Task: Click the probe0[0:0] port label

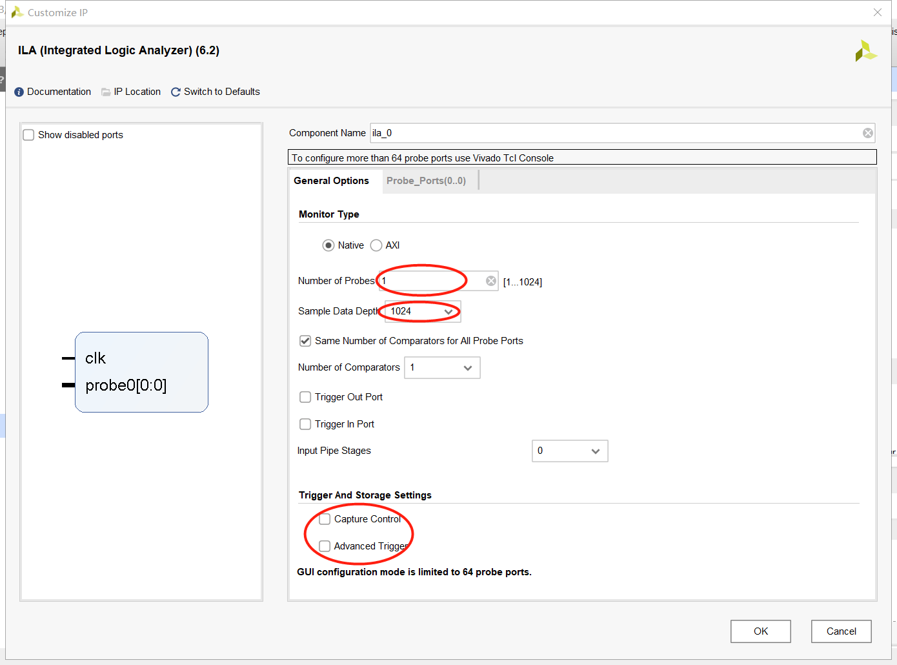Action: [126, 385]
